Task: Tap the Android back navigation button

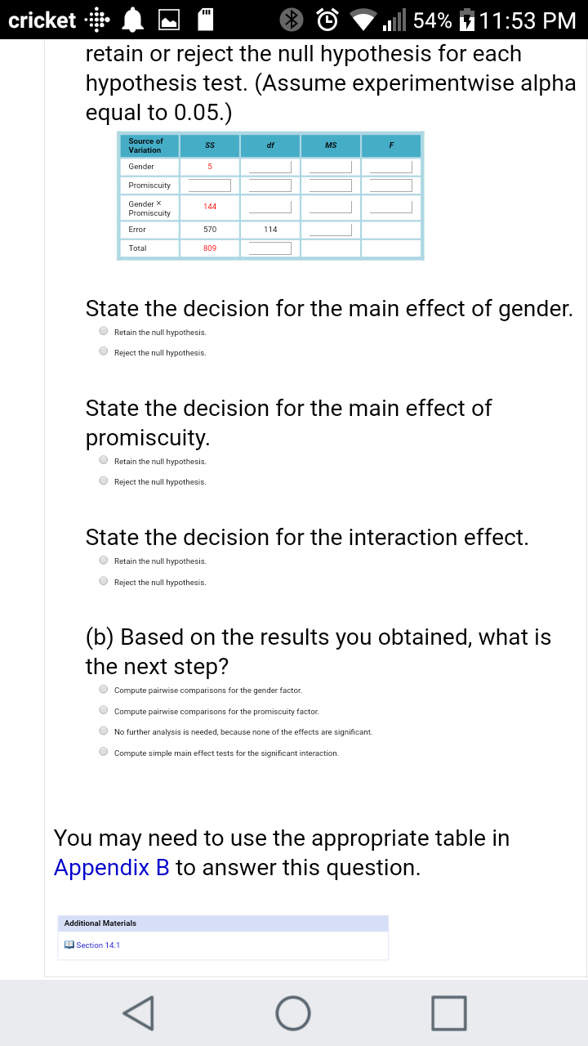Action: [140, 1012]
